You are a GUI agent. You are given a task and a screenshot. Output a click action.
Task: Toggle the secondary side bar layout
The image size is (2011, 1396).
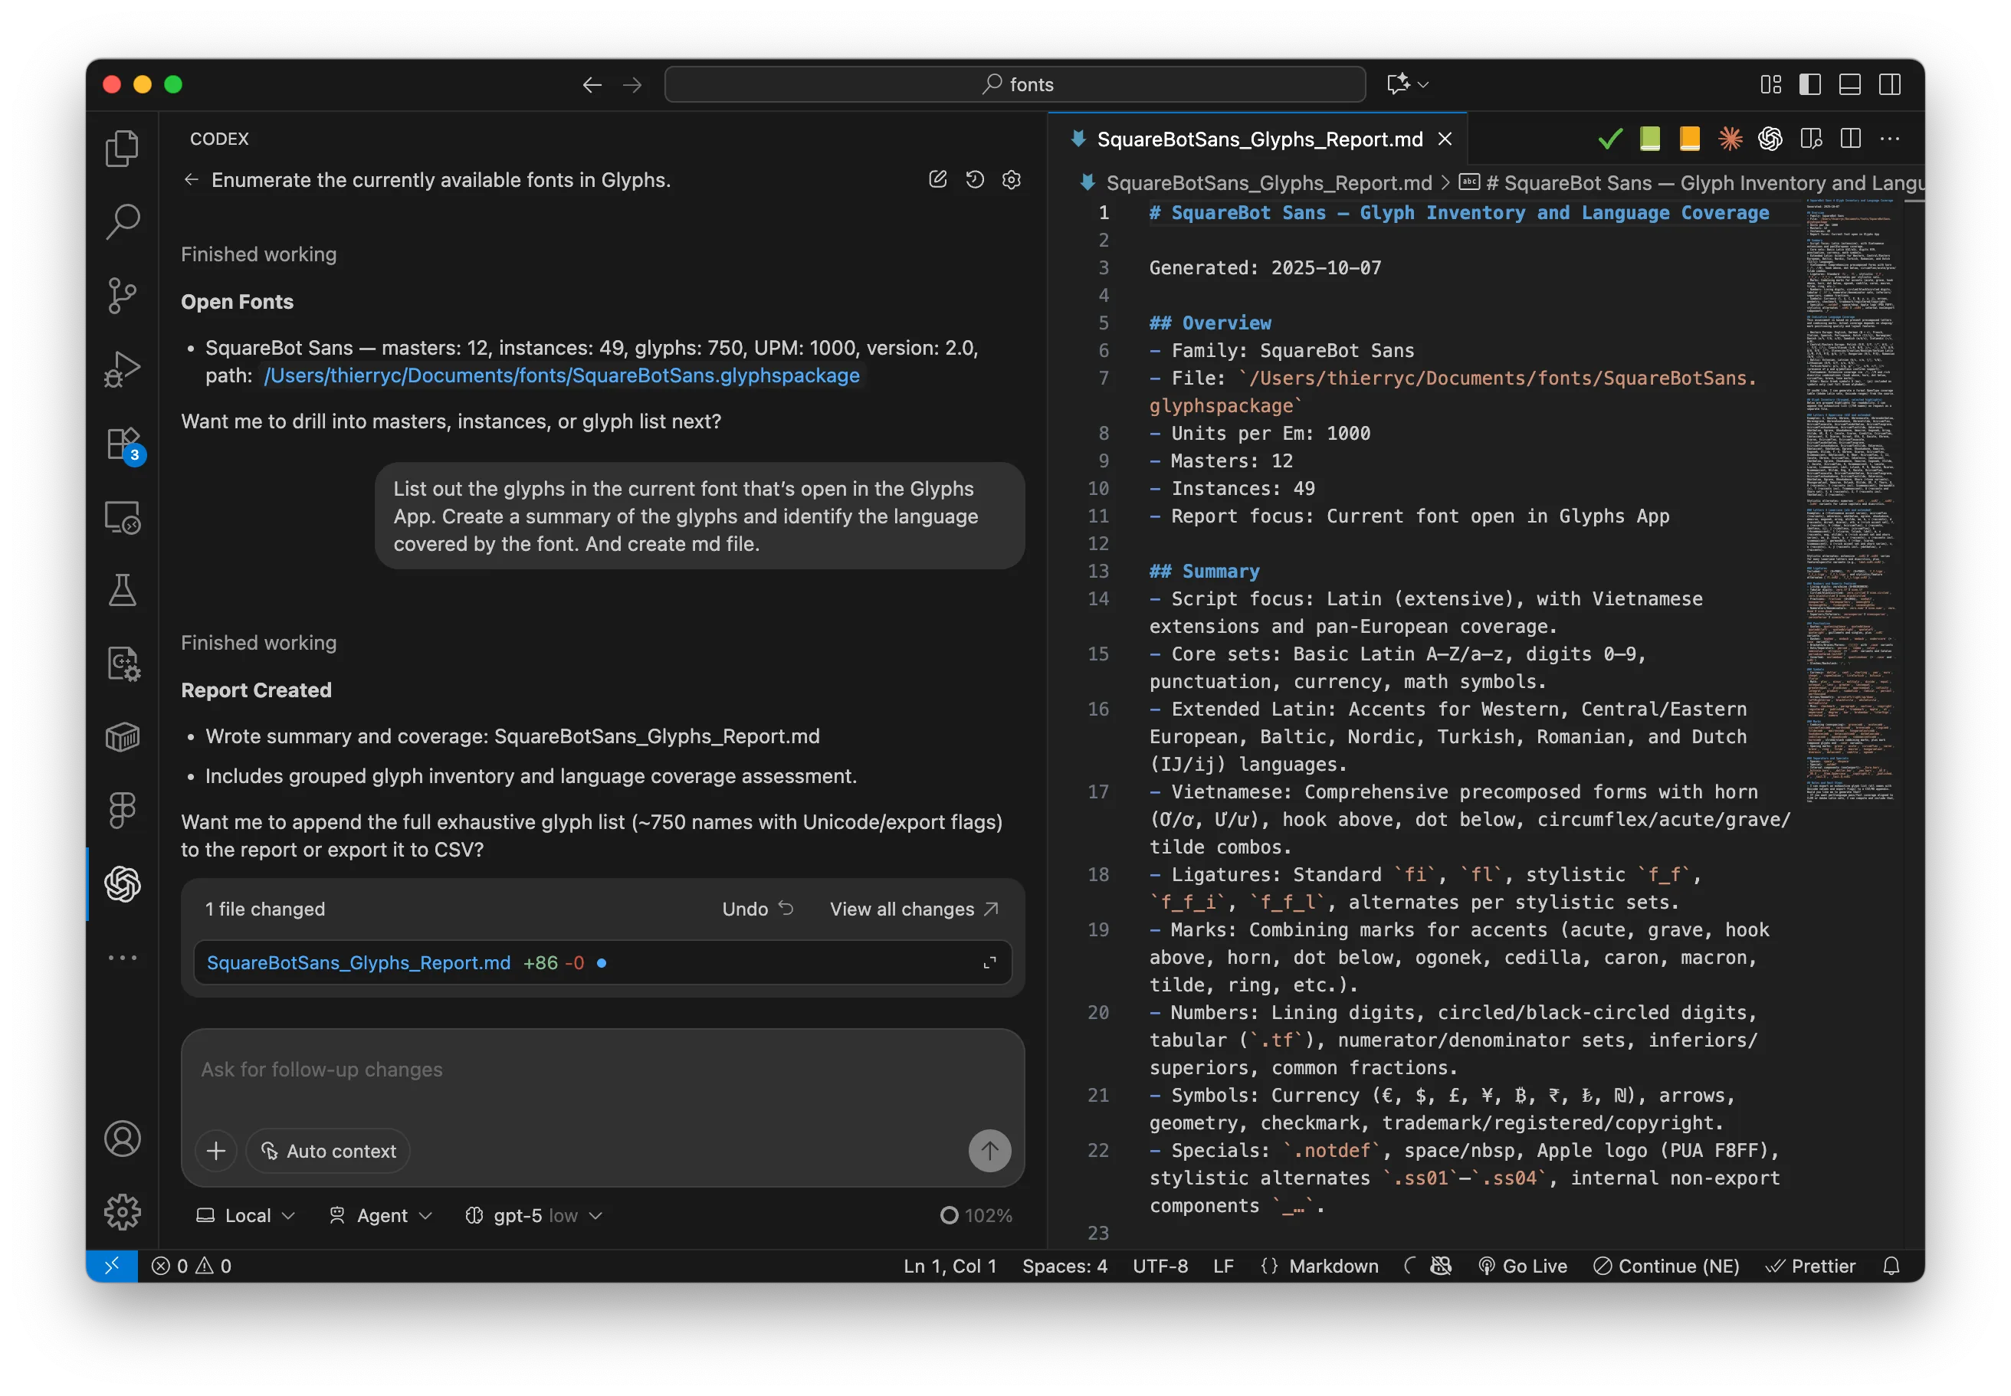(x=1889, y=84)
